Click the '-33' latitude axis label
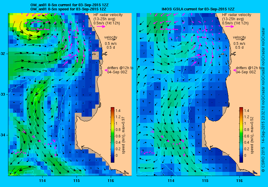The width and height of the screenshot is (268, 187). click(3, 94)
